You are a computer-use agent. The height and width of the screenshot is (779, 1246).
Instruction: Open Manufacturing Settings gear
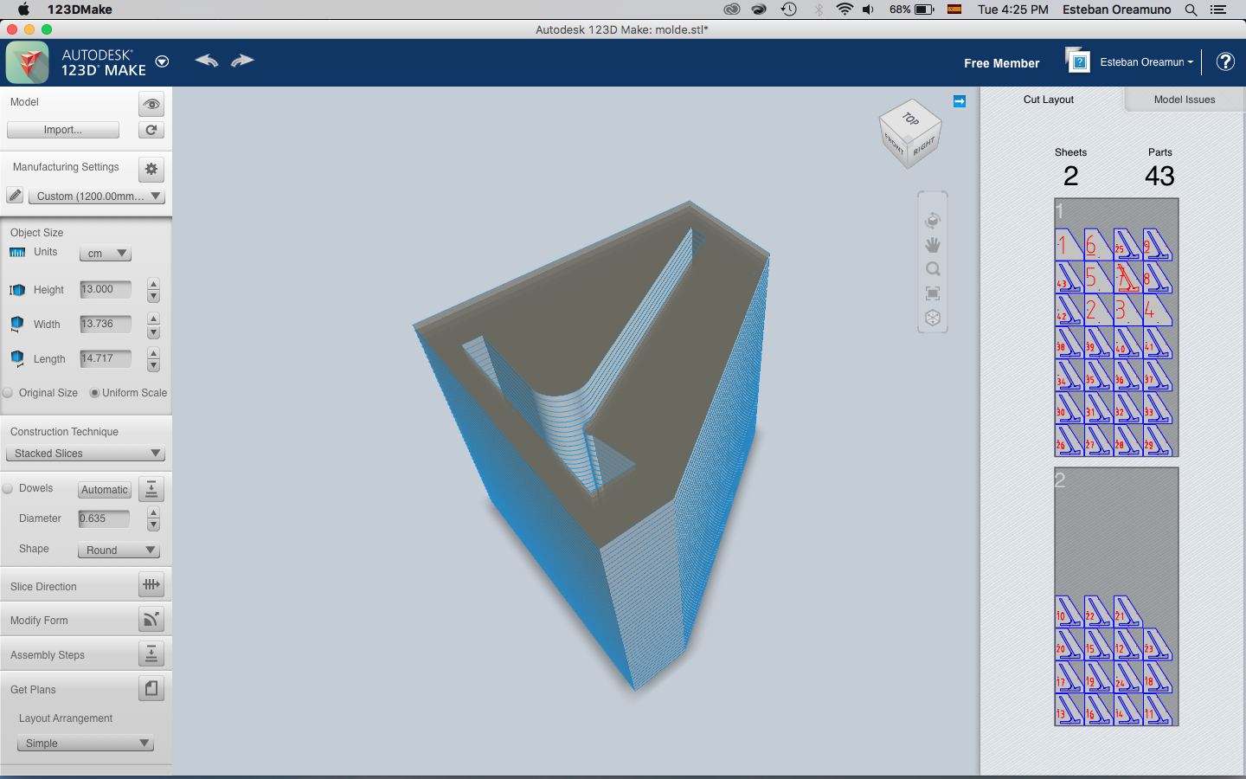click(x=151, y=169)
